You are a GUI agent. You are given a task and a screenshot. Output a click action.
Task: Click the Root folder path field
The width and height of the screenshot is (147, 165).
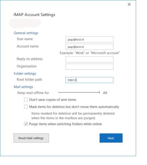89,80
